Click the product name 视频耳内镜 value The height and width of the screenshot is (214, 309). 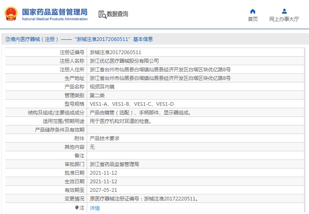point(102,87)
